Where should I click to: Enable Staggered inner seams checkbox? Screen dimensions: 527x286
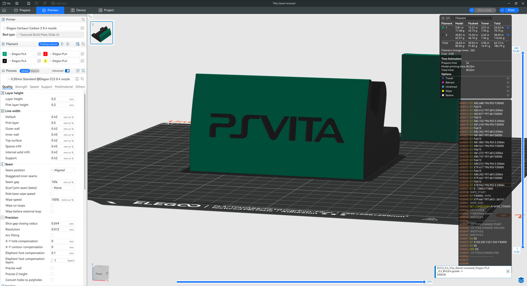[x=52, y=176]
